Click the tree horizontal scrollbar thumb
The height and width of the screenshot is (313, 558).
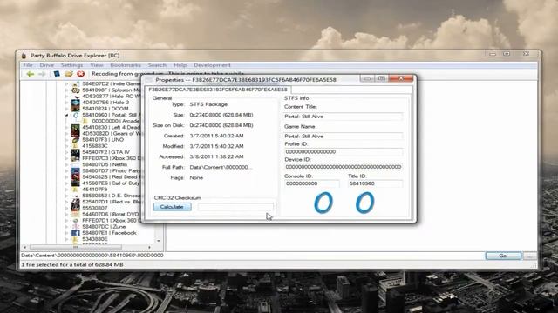(76, 247)
